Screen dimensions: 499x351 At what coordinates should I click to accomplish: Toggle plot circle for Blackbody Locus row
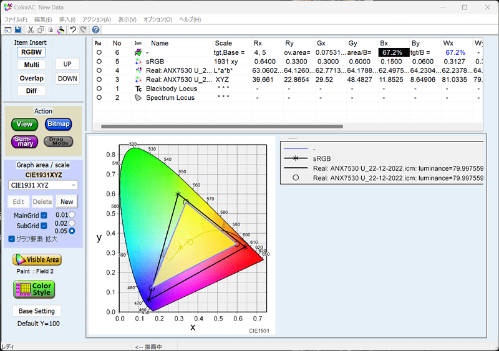click(x=98, y=89)
